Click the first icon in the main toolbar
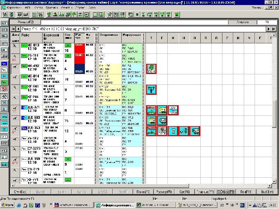This screenshot has height=209, width=279. (x=5, y=14)
